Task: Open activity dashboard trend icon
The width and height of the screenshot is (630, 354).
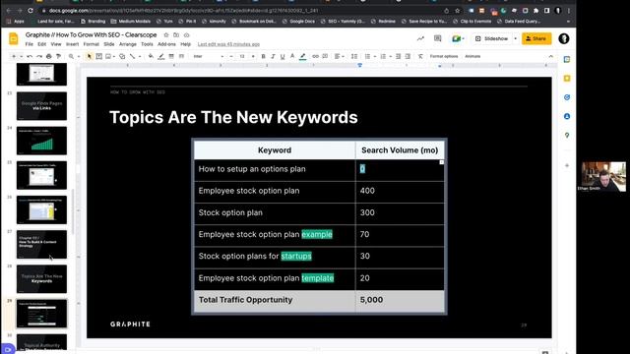Action: (420, 38)
